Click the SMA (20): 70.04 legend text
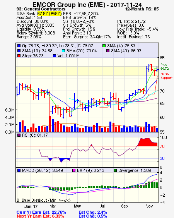174x218 pixels. [82, 51]
